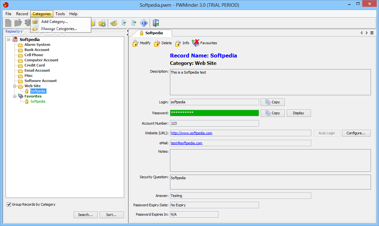Click the Sort... button
The height and width of the screenshot is (226, 379).
(x=112, y=215)
